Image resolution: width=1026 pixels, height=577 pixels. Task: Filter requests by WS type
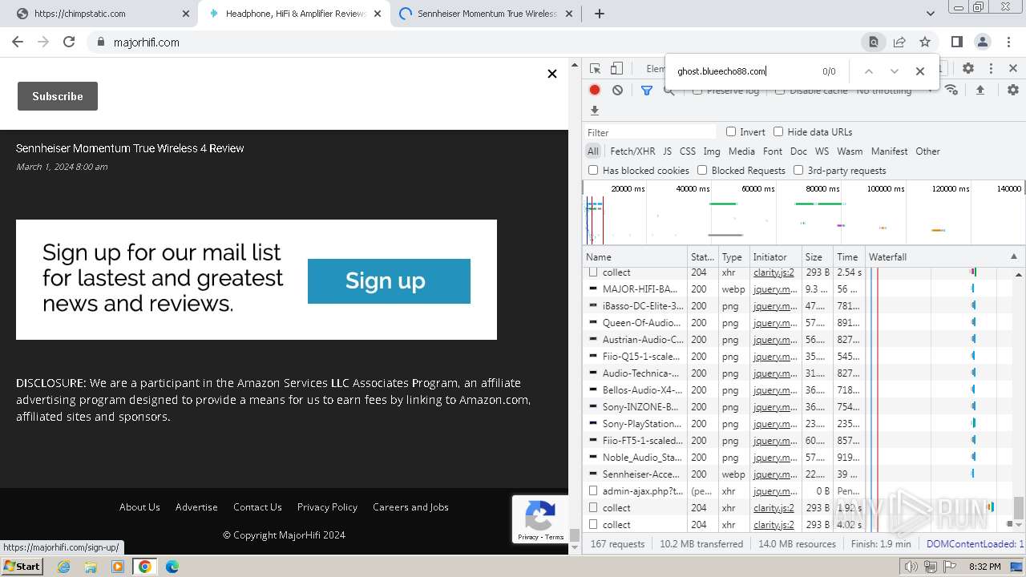[822, 151]
